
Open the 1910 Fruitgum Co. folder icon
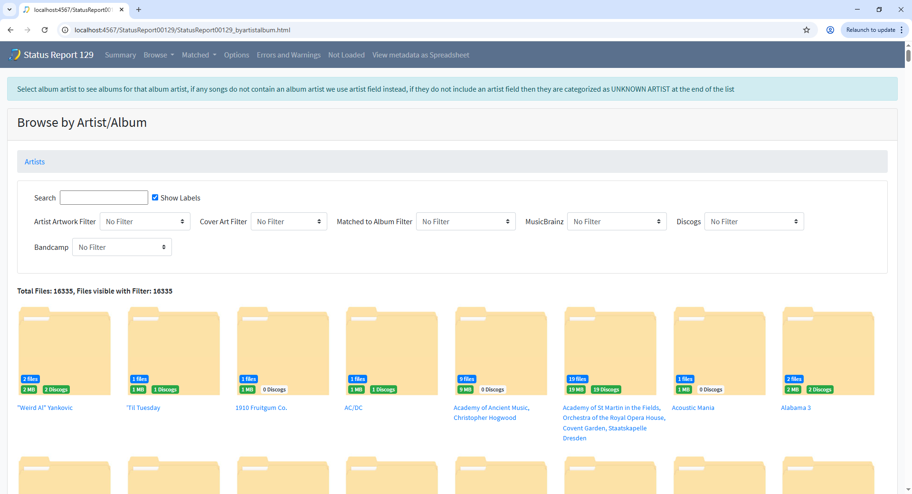coord(283,351)
